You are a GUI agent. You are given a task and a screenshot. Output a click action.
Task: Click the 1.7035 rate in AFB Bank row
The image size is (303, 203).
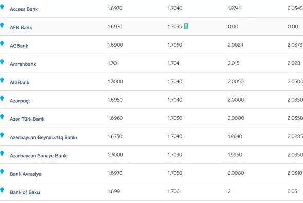pyautogui.click(x=175, y=27)
